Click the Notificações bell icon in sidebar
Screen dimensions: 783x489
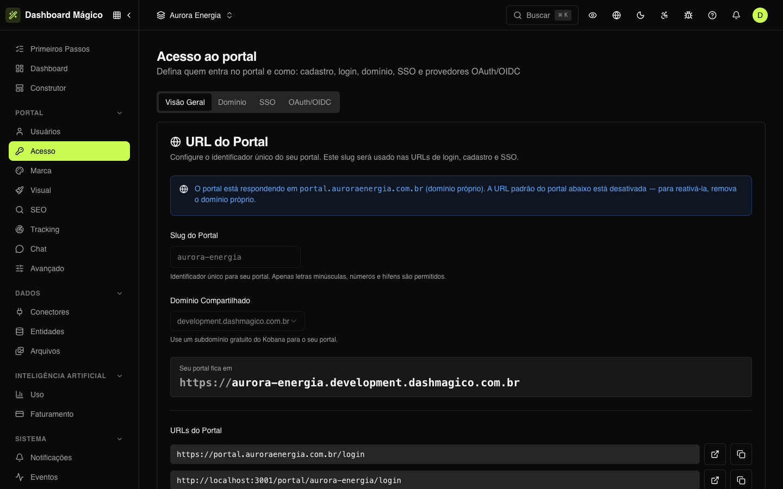point(20,457)
